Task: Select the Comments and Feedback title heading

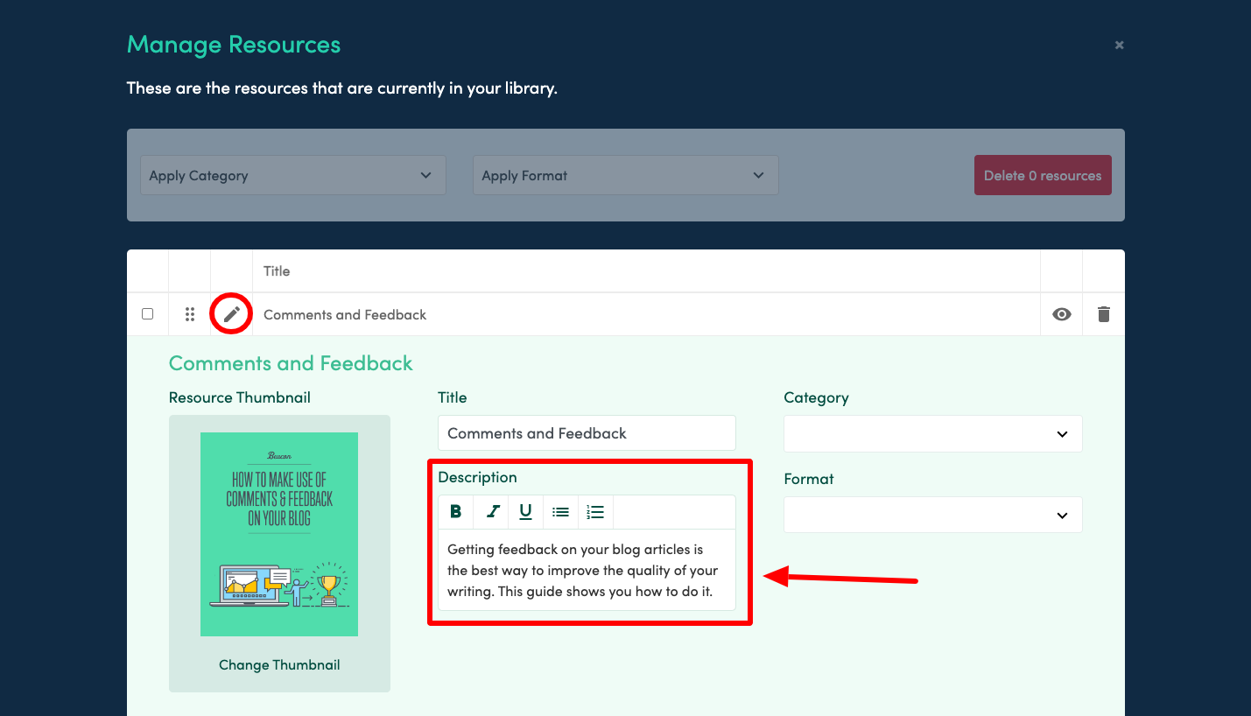Action: 291,362
